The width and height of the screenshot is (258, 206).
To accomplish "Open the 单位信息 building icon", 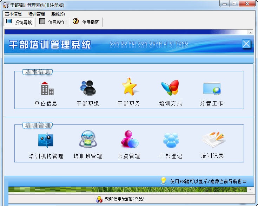I will point(47,89).
